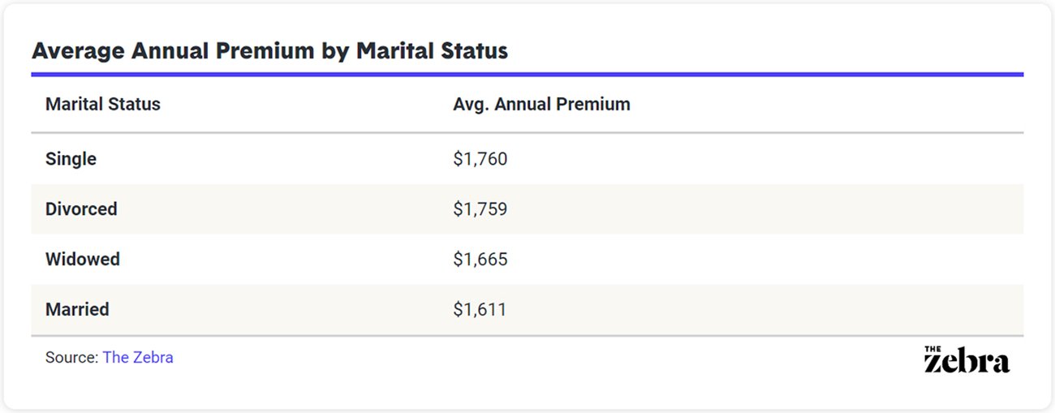1055x413 pixels.
Task: Click the purple bar under the title
Action: point(527,74)
